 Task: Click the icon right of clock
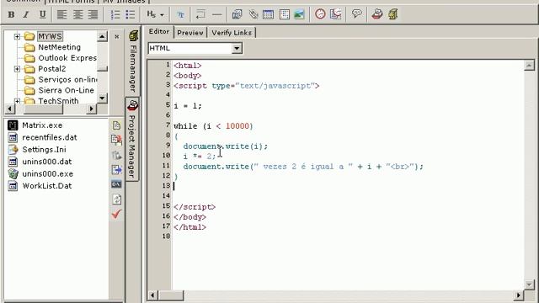coord(336,14)
